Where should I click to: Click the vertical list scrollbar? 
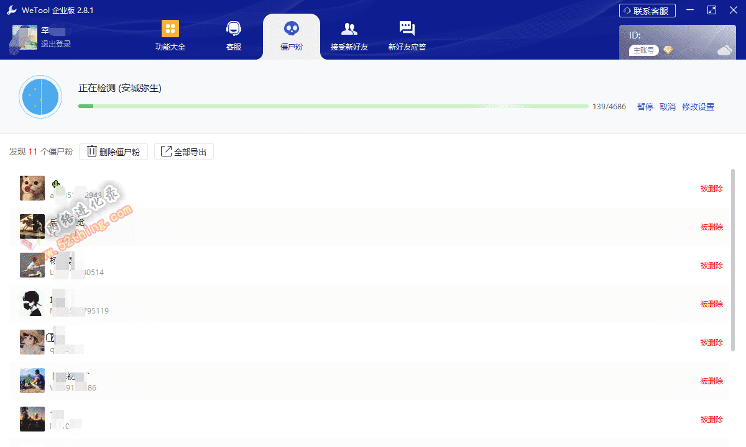[x=733, y=261]
